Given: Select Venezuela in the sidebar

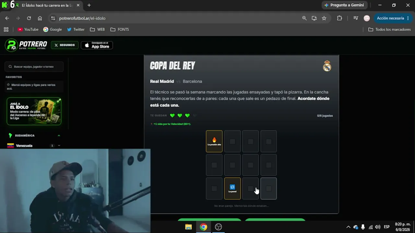Looking at the screenshot, I should pos(24,146).
